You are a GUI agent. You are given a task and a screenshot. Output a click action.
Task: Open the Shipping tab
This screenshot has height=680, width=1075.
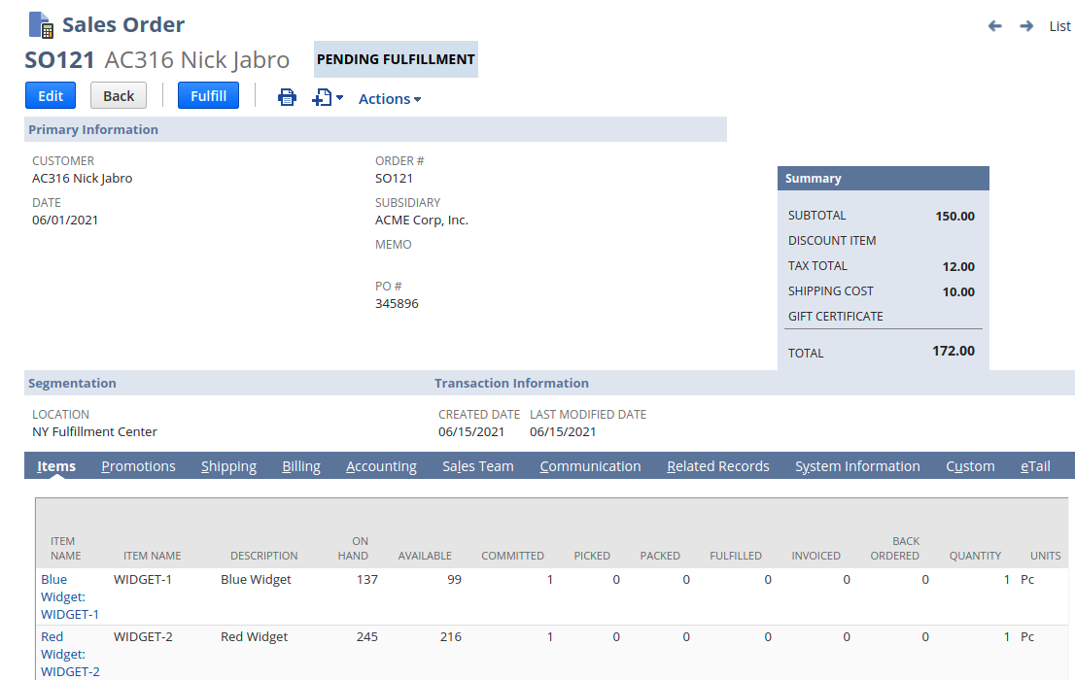pos(229,466)
